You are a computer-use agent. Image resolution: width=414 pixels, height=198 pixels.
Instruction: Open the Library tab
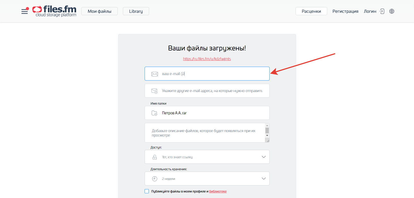tap(136, 11)
